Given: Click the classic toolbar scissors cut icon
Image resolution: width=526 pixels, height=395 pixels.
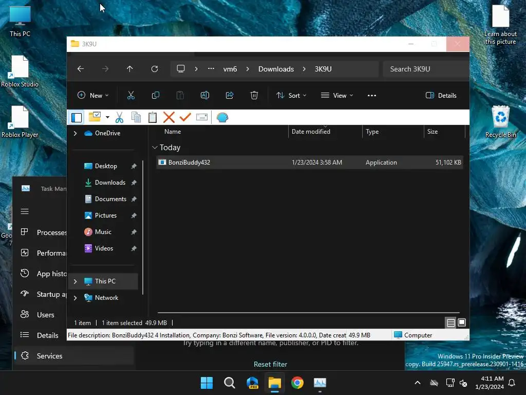Looking at the screenshot, I should pyautogui.click(x=119, y=117).
